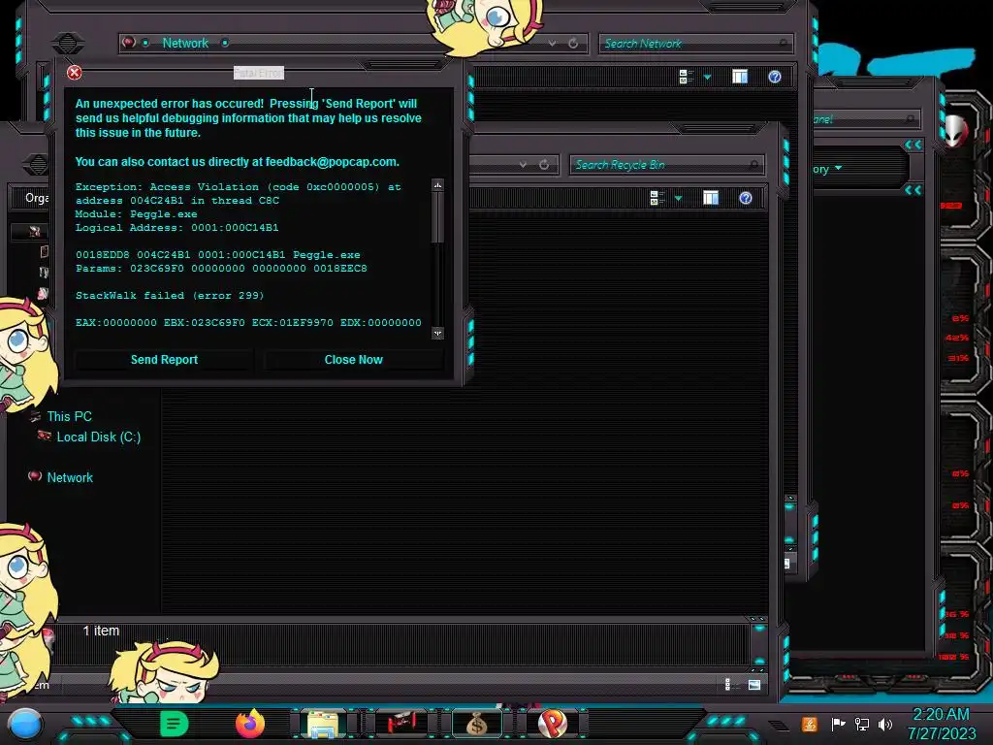Change view in the Recycle Bin window
The image size is (993, 745).
pos(657,198)
